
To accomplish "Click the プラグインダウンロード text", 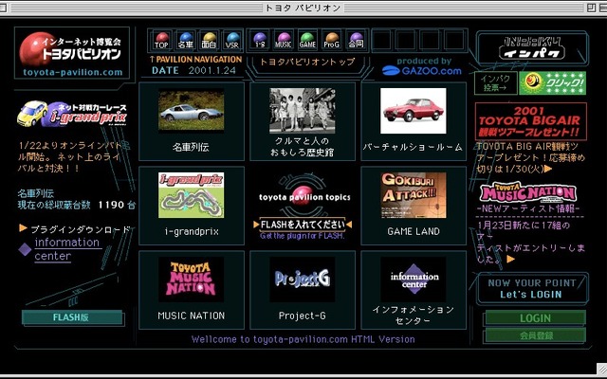I will (x=81, y=229).
